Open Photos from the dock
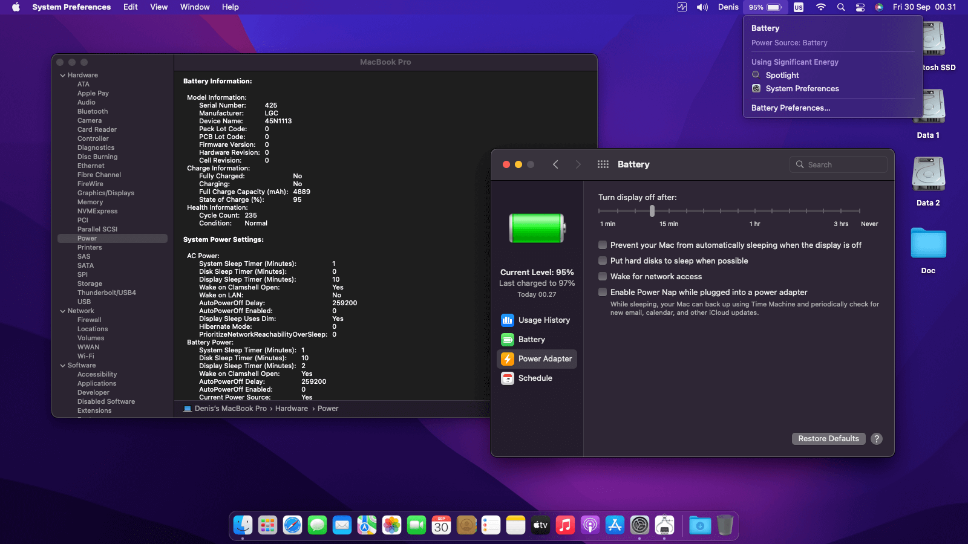 click(x=392, y=525)
